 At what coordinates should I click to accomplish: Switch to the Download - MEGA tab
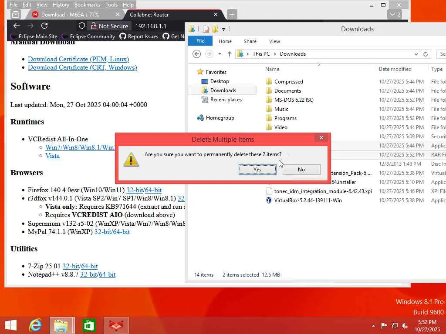(x=70, y=14)
